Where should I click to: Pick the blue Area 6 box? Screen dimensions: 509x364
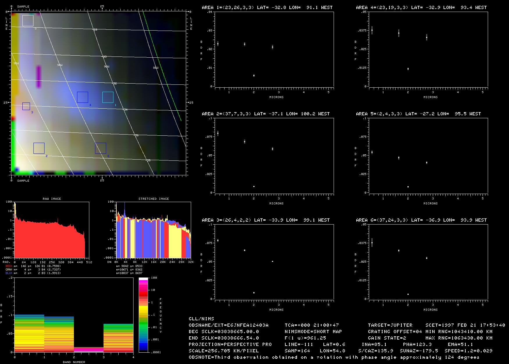(x=101, y=148)
